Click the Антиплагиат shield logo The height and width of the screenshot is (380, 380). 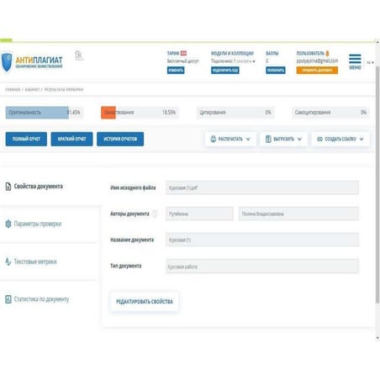[7, 61]
